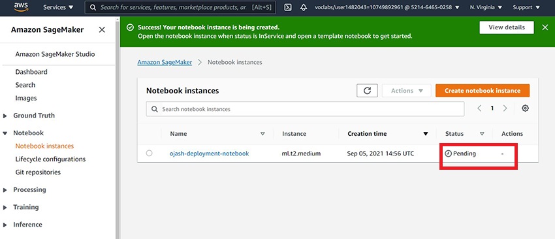Go to the next page arrow

(505, 108)
